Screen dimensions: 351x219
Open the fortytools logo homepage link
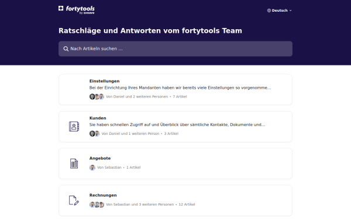pos(77,10)
